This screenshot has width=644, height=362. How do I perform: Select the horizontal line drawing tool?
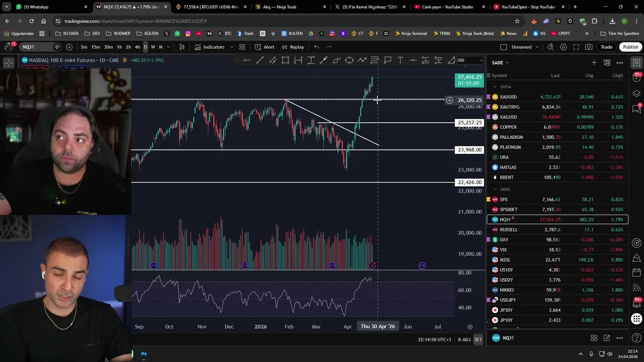tap(247, 60)
